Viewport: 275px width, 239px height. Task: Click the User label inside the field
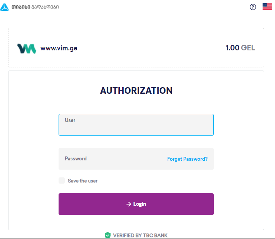pyautogui.click(x=70, y=120)
